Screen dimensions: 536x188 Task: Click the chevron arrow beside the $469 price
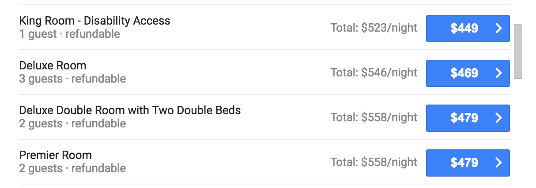(498, 73)
